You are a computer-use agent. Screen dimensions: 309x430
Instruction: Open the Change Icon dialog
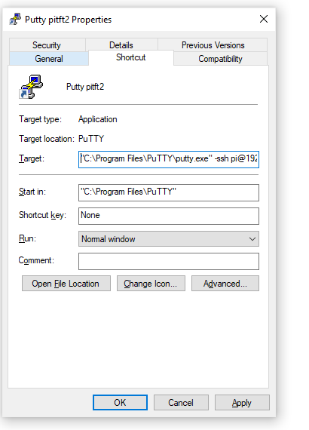coord(151,284)
